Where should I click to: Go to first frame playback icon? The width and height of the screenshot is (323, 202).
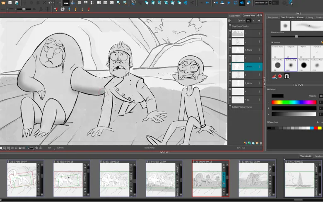pyautogui.click(x=216, y=2)
